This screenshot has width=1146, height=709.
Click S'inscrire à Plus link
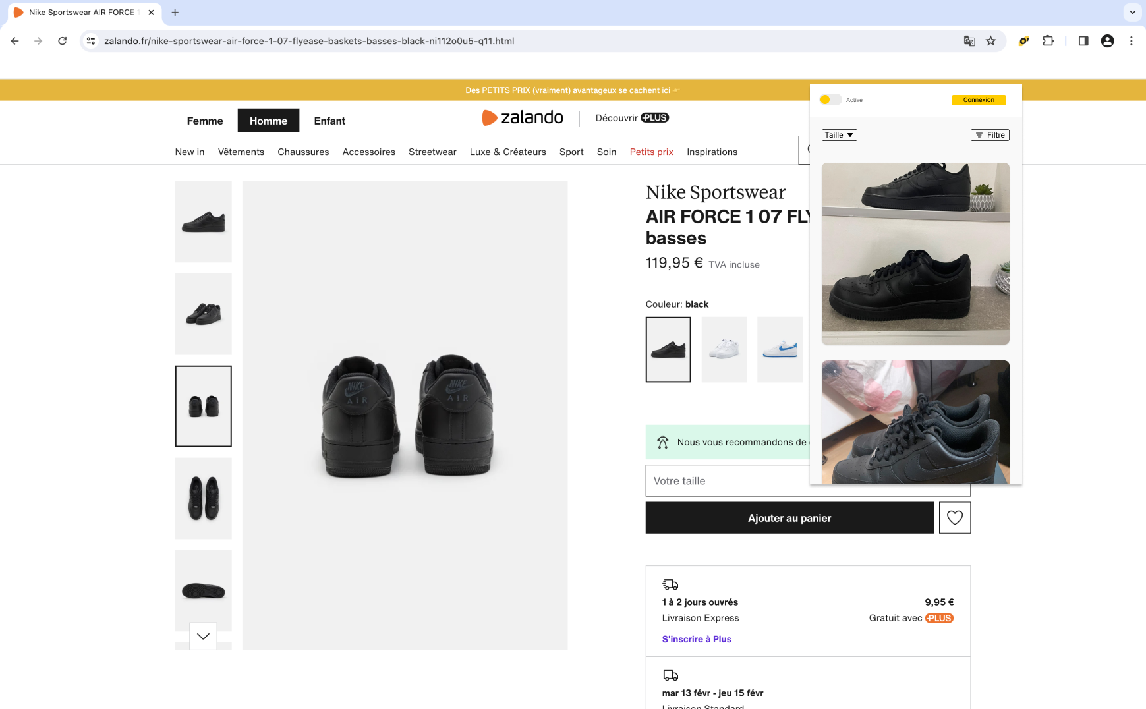pos(697,639)
